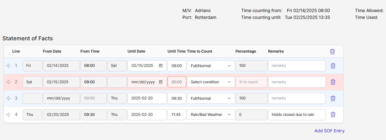386x140 pixels.
Task: Click the Percentage column header
Action: click(246, 51)
